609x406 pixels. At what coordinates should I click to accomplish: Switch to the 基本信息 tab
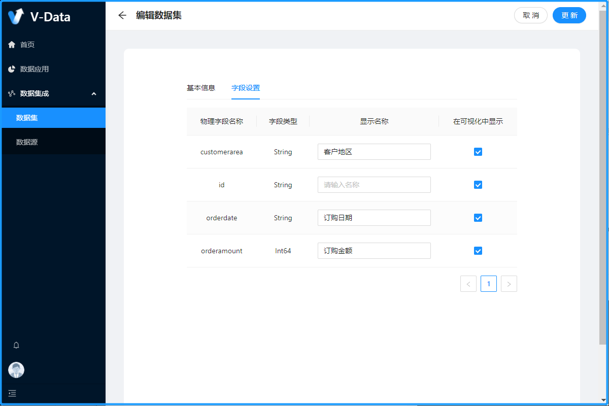click(x=201, y=88)
